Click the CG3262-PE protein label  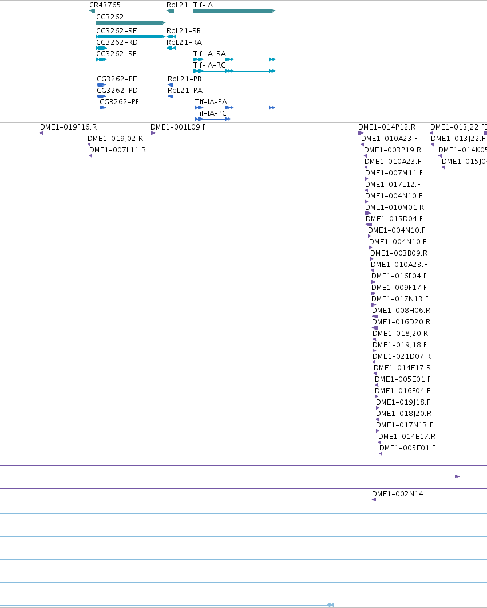click(117, 79)
